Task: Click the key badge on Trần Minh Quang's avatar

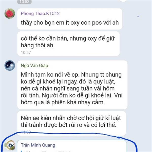Action: 13,148
